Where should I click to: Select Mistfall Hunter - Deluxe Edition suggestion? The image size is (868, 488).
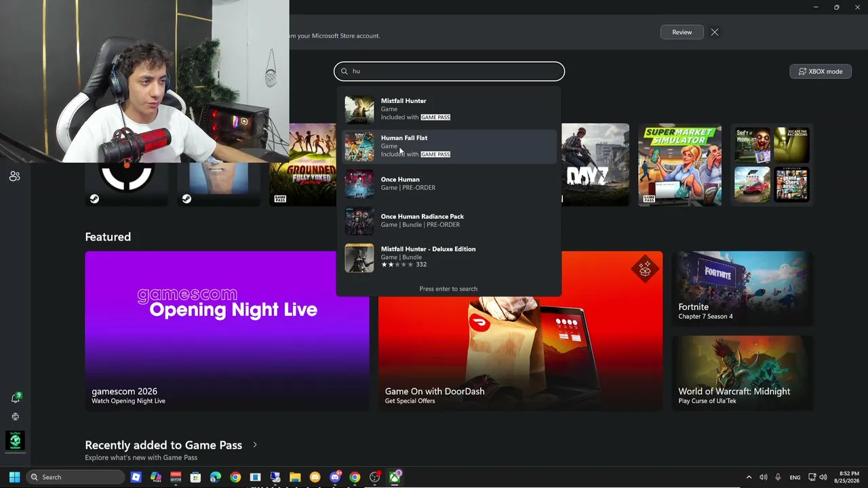[449, 258]
